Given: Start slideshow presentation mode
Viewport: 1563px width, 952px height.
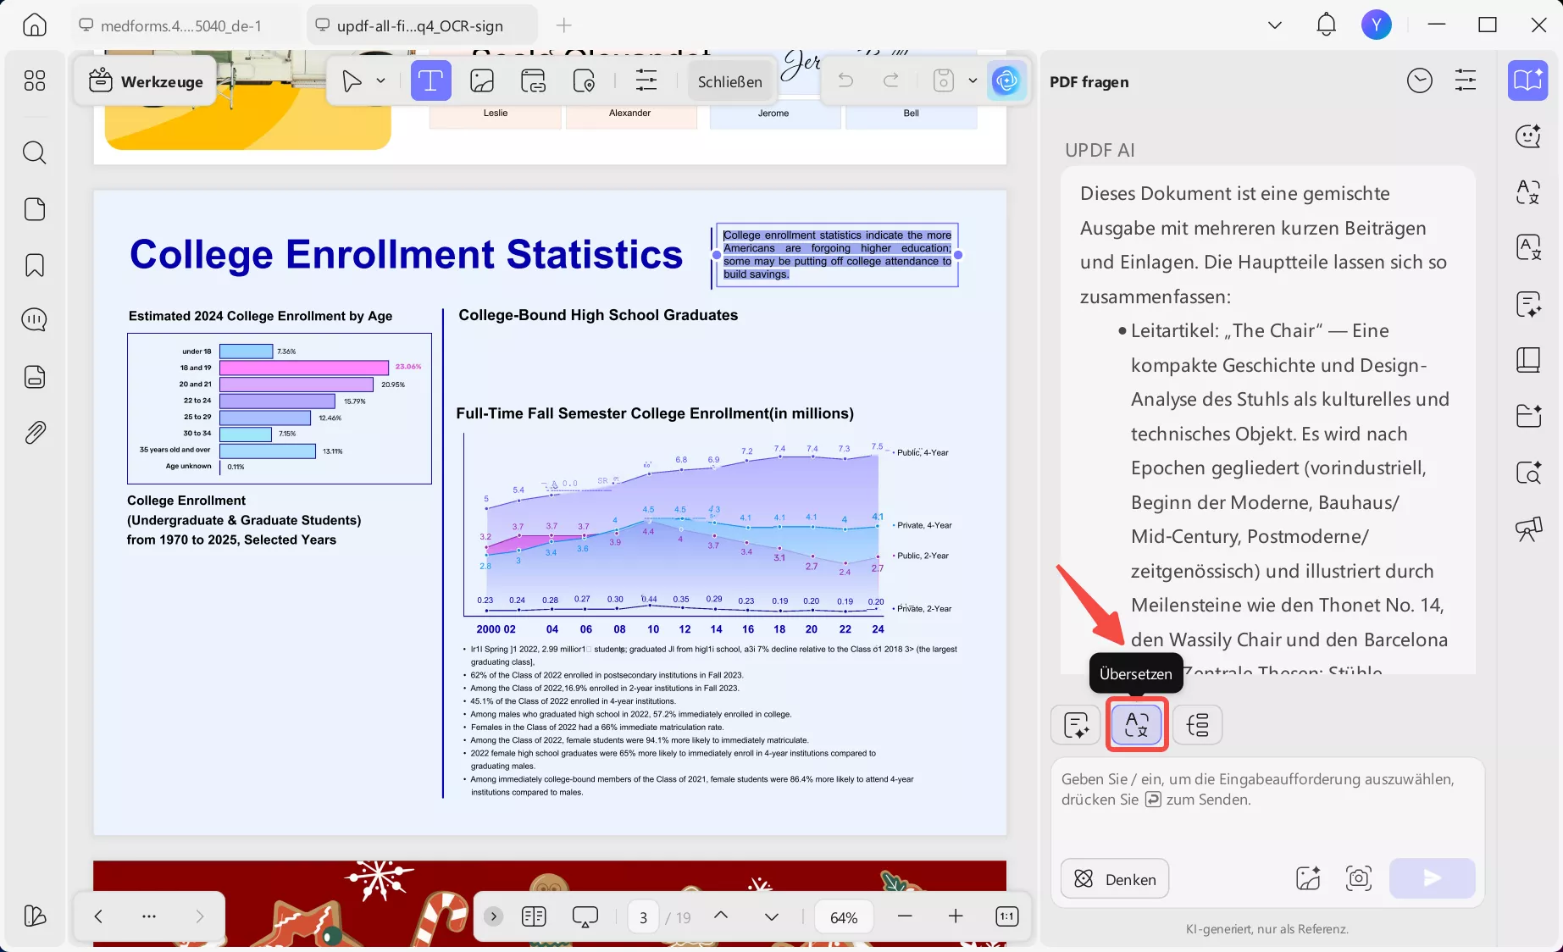Looking at the screenshot, I should (x=585, y=916).
